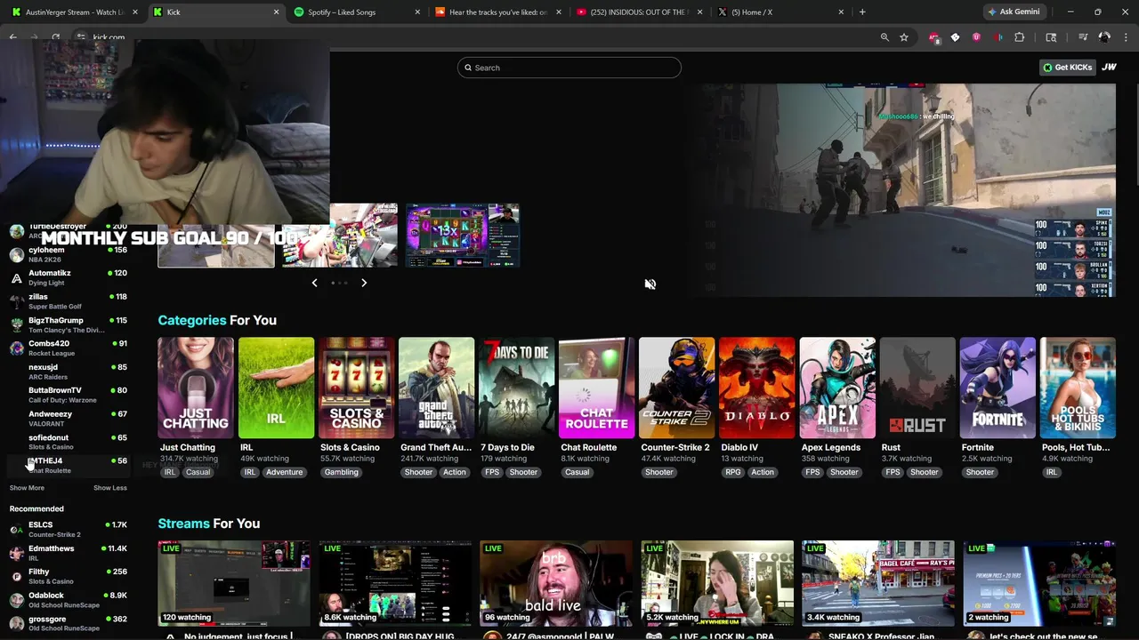Open the Apex Legends category card

coord(836,388)
